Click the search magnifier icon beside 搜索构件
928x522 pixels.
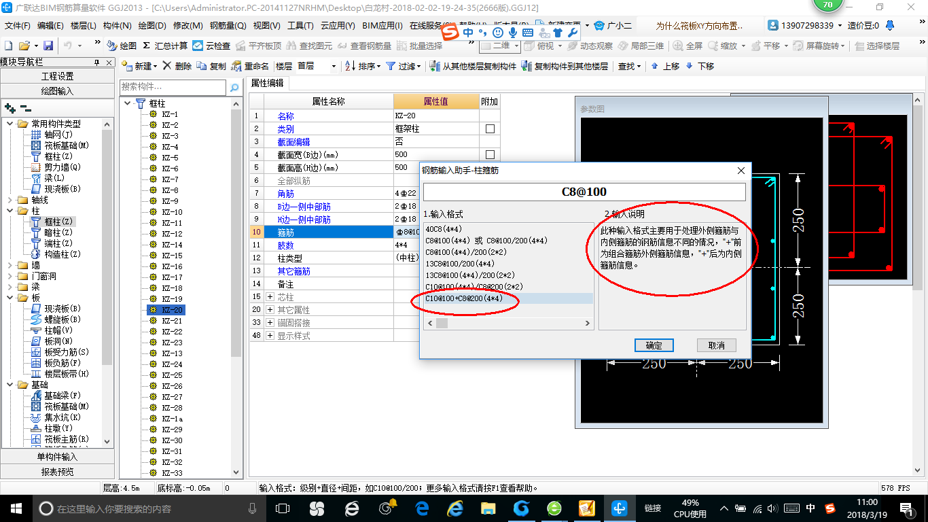pos(234,87)
